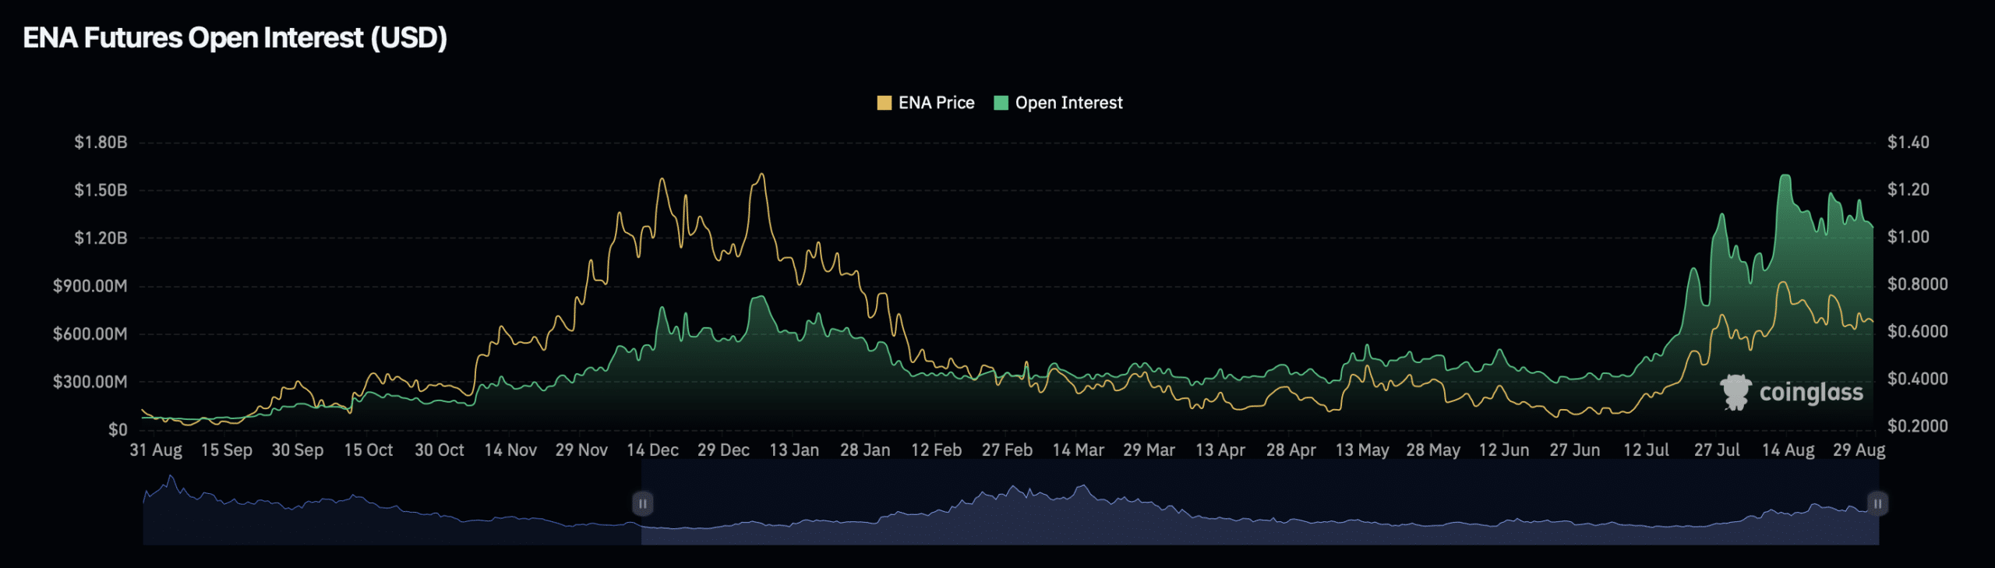Click the highlighted range in the navigator
1995x568 pixels.
click(x=1247, y=514)
